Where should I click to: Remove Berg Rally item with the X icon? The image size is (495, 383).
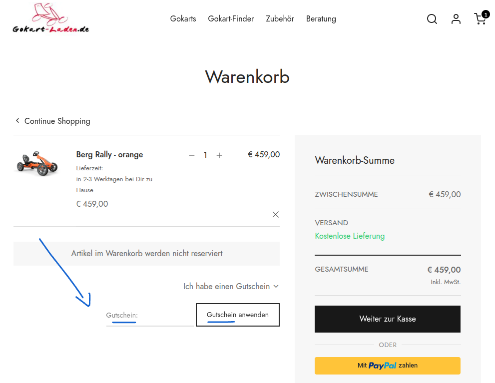275,214
